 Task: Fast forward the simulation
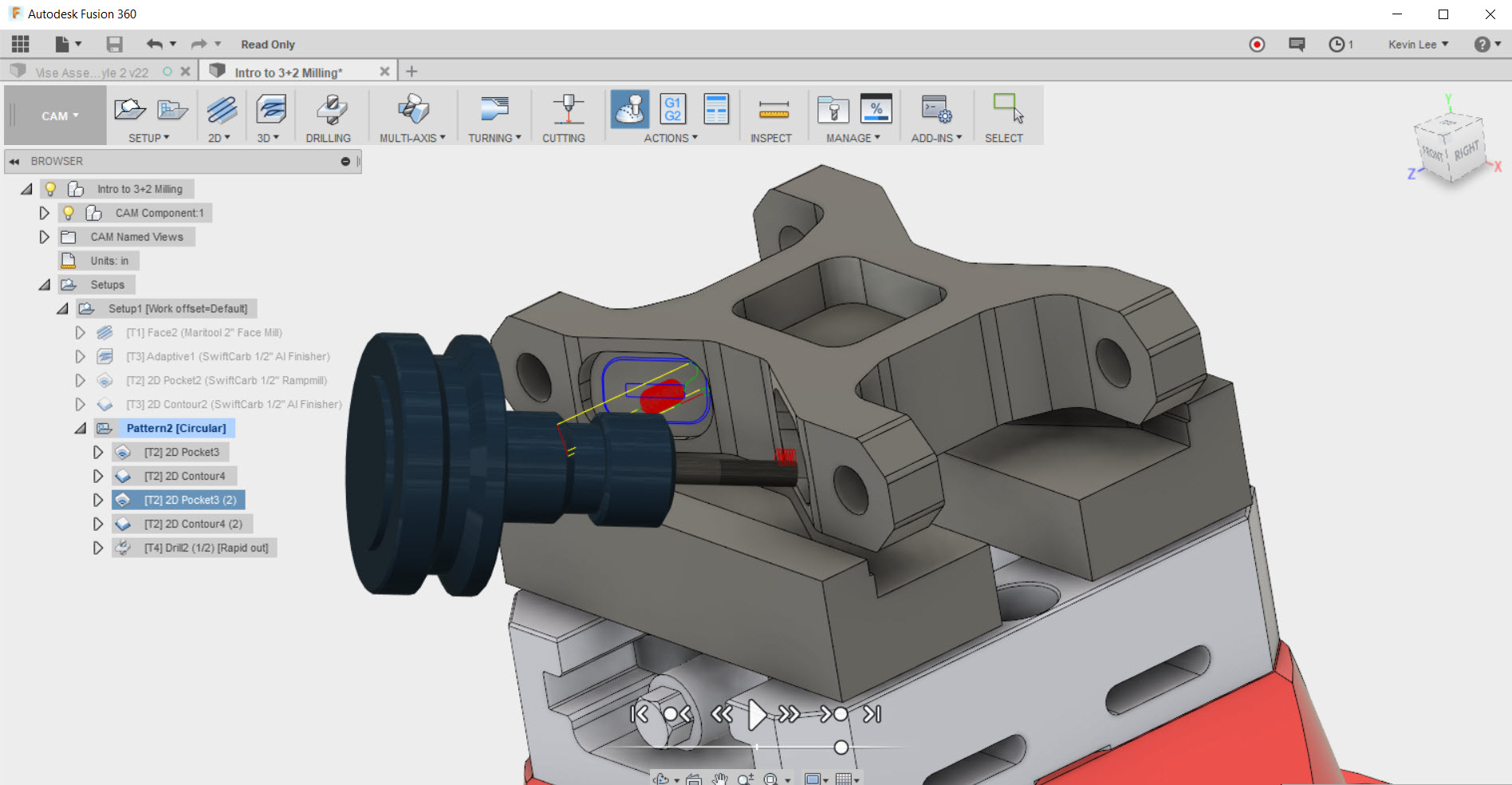[x=789, y=714]
